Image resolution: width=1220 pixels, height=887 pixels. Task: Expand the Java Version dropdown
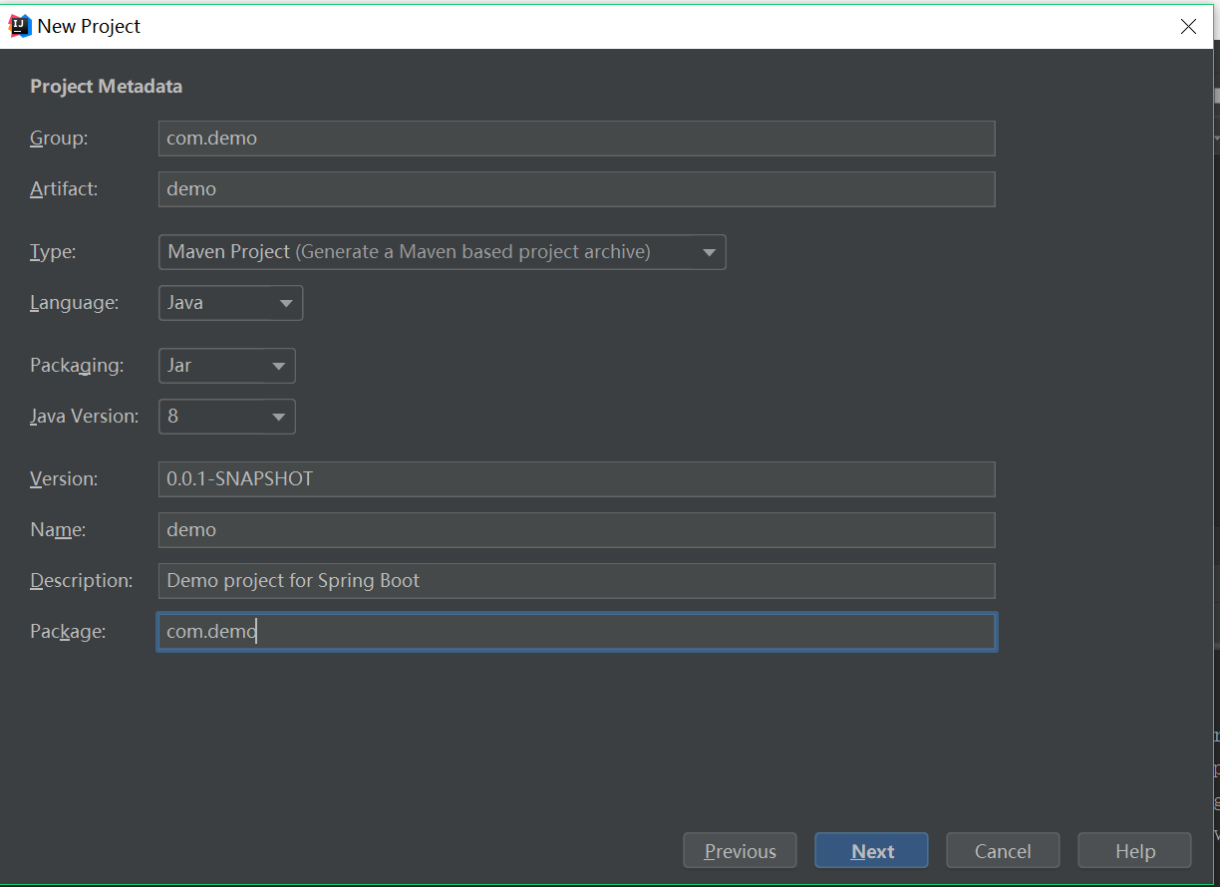226,417
